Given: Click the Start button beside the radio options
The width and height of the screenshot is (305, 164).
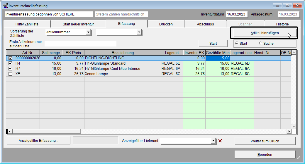Looking at the screenshot, I should point(213,44).
